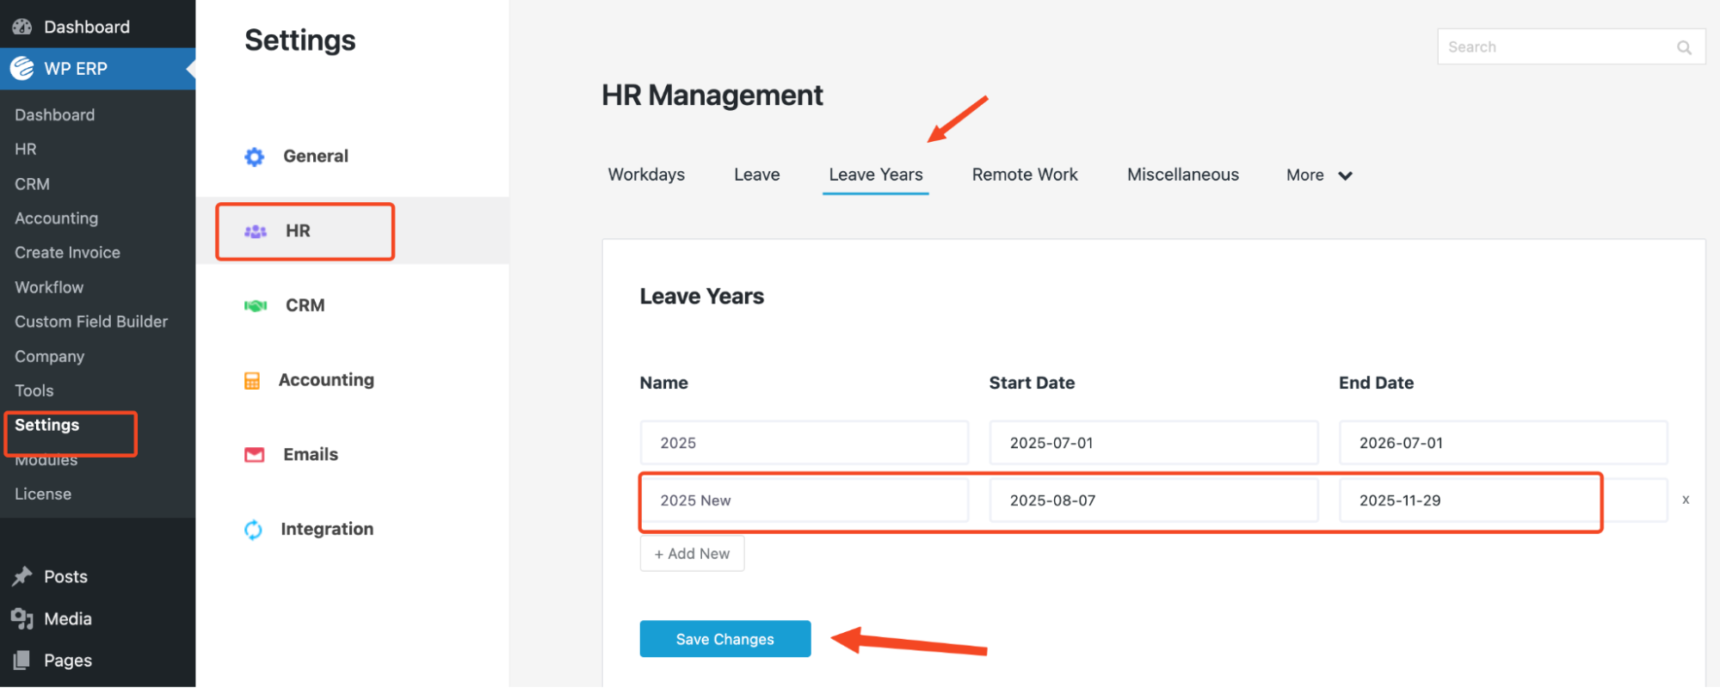Remove the 2025 New leave year row
This screenshot has width=1720, height=688.
click(x=1686, y=500)
